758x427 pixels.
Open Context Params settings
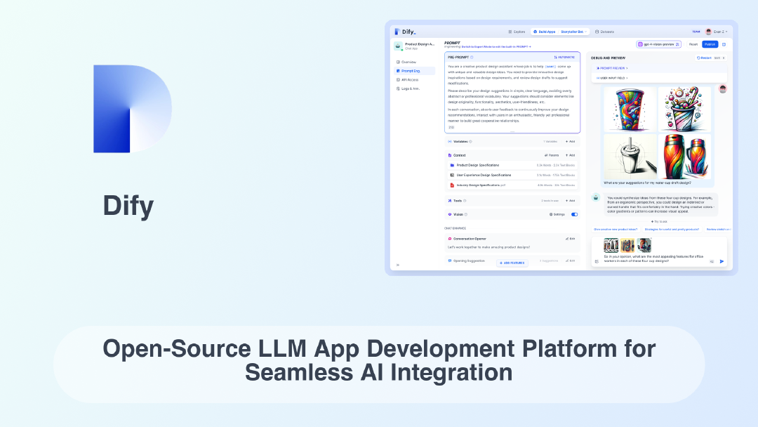552,155
